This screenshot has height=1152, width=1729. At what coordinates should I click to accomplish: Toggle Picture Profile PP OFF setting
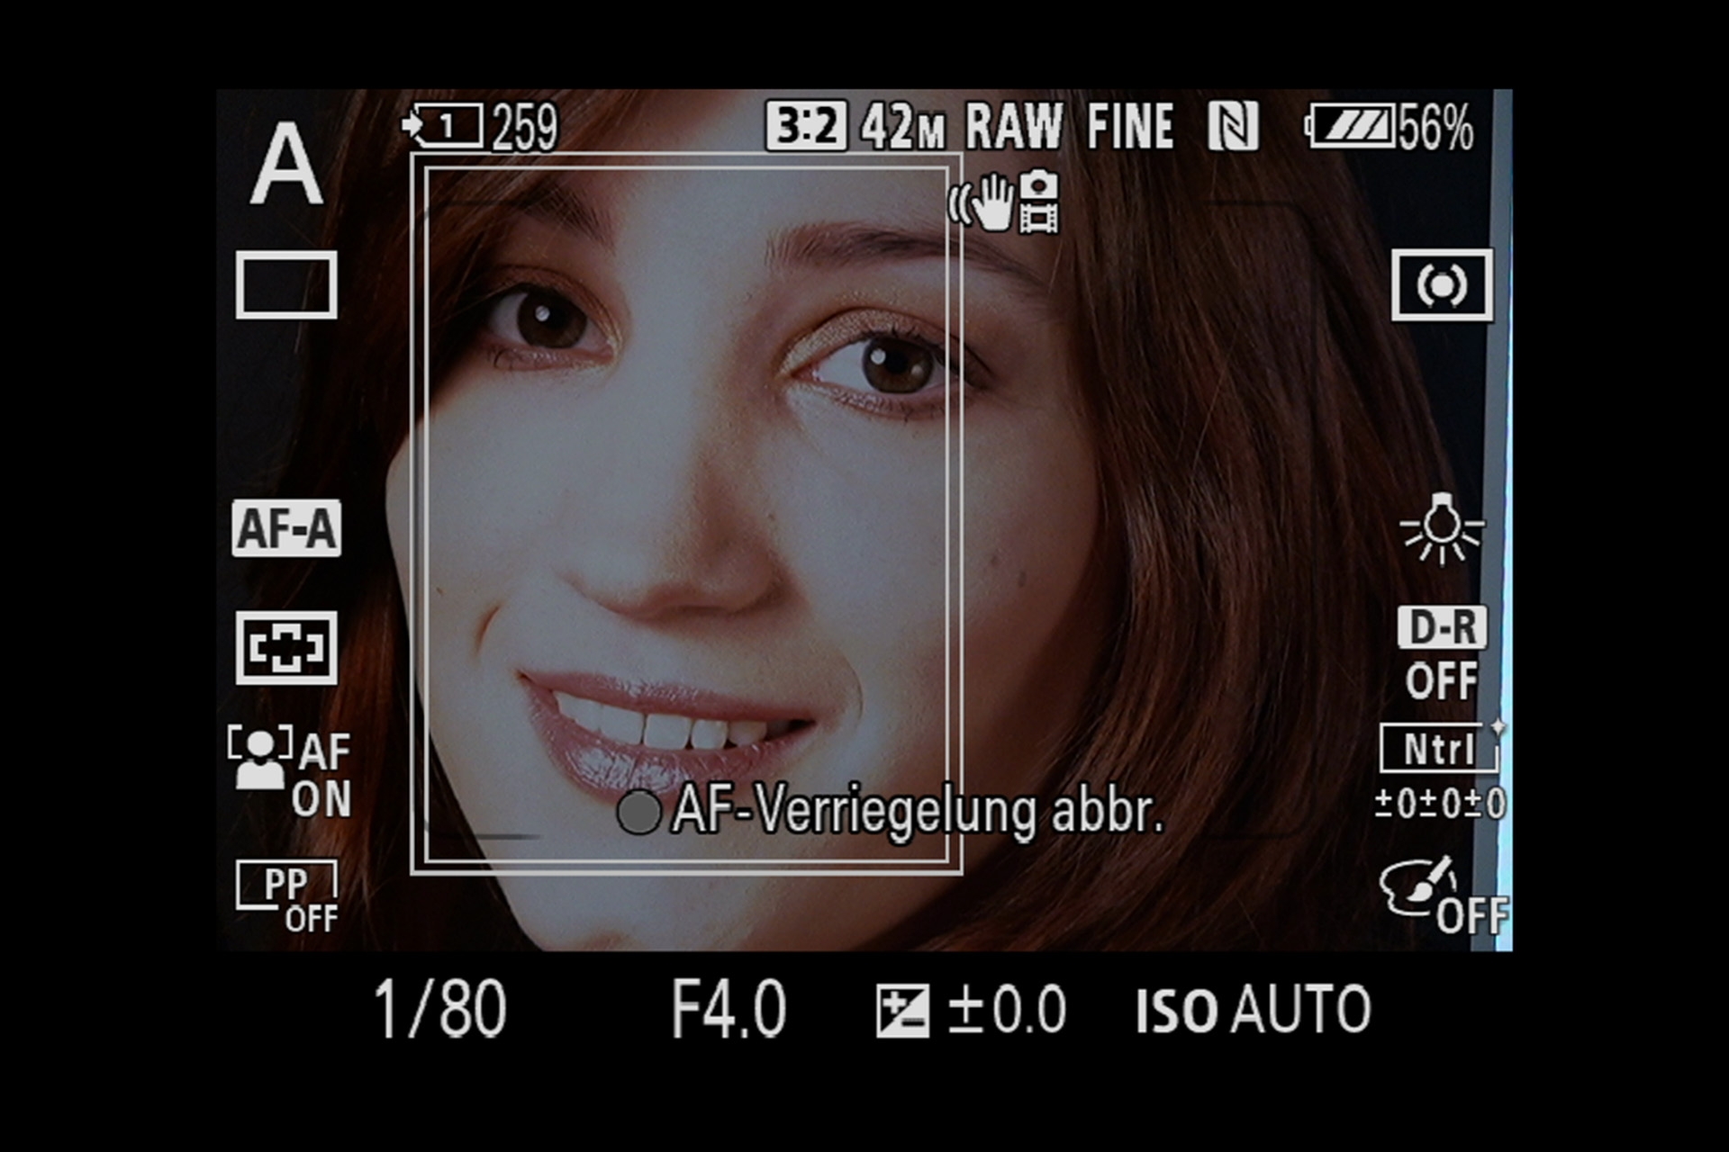click(x=287, y=897)
